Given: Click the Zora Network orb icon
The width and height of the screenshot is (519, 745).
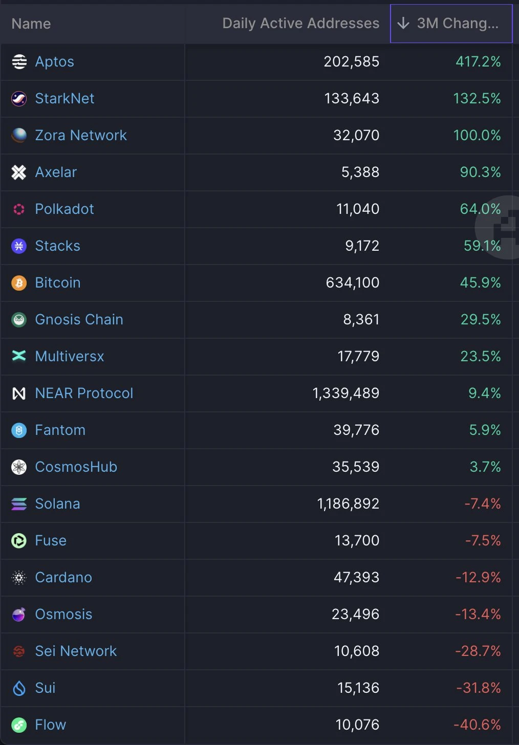Looking at the screenshot, I should (x=19, y=136).
